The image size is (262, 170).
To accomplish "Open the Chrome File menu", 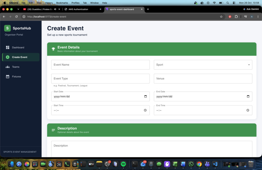I will 23,3.
